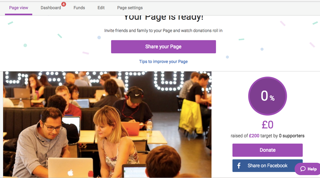
Task: Select the Page view tab
Action: (x=18, y=8)
